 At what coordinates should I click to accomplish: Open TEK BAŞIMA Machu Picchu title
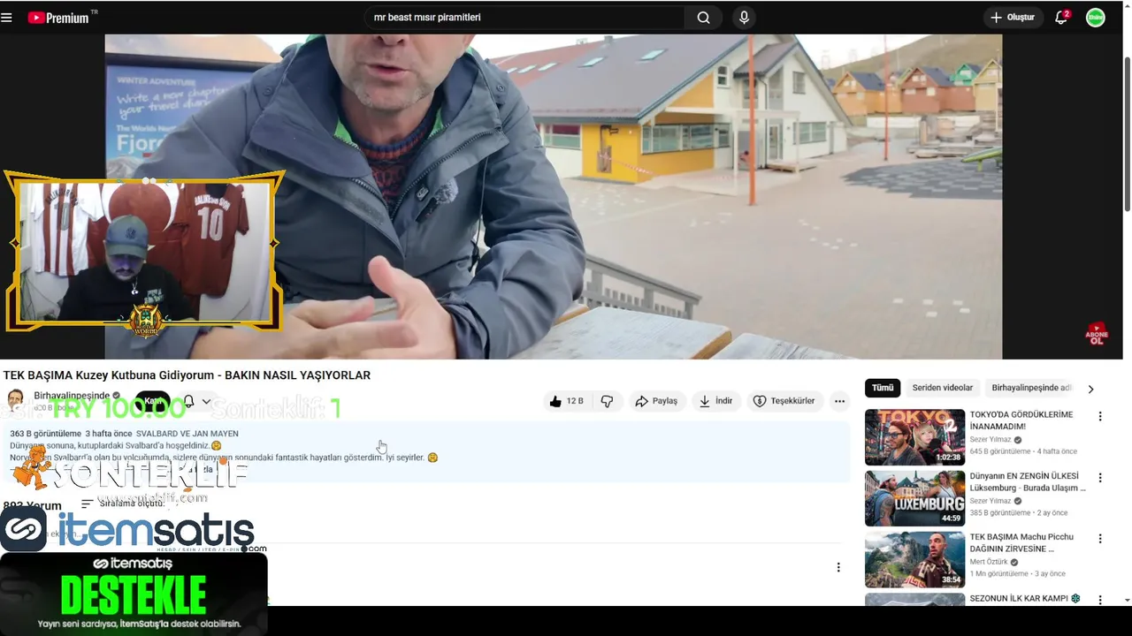click(x=1021, y=542)
